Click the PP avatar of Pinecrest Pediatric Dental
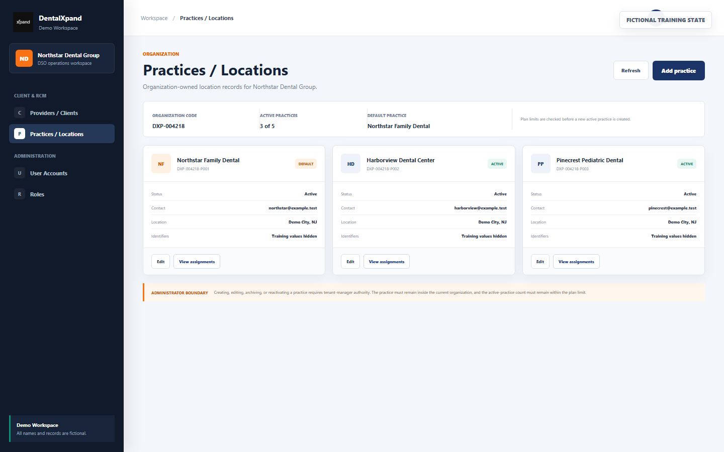724x452 pixels. point(540,164)
